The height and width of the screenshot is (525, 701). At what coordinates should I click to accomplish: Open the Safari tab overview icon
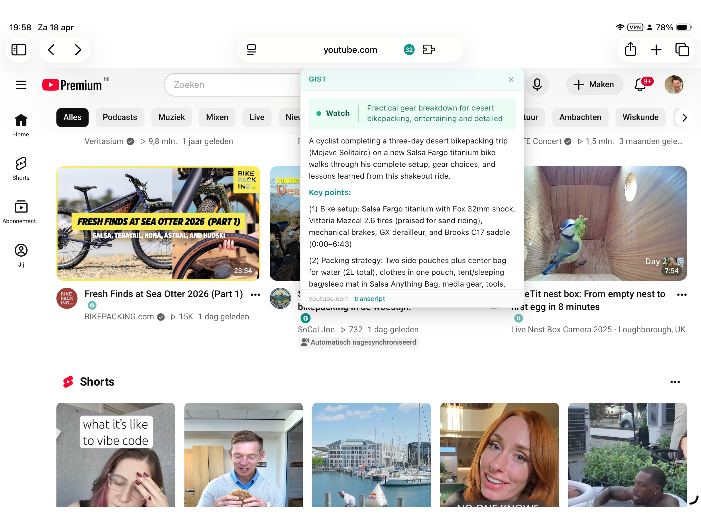(682, 50)
